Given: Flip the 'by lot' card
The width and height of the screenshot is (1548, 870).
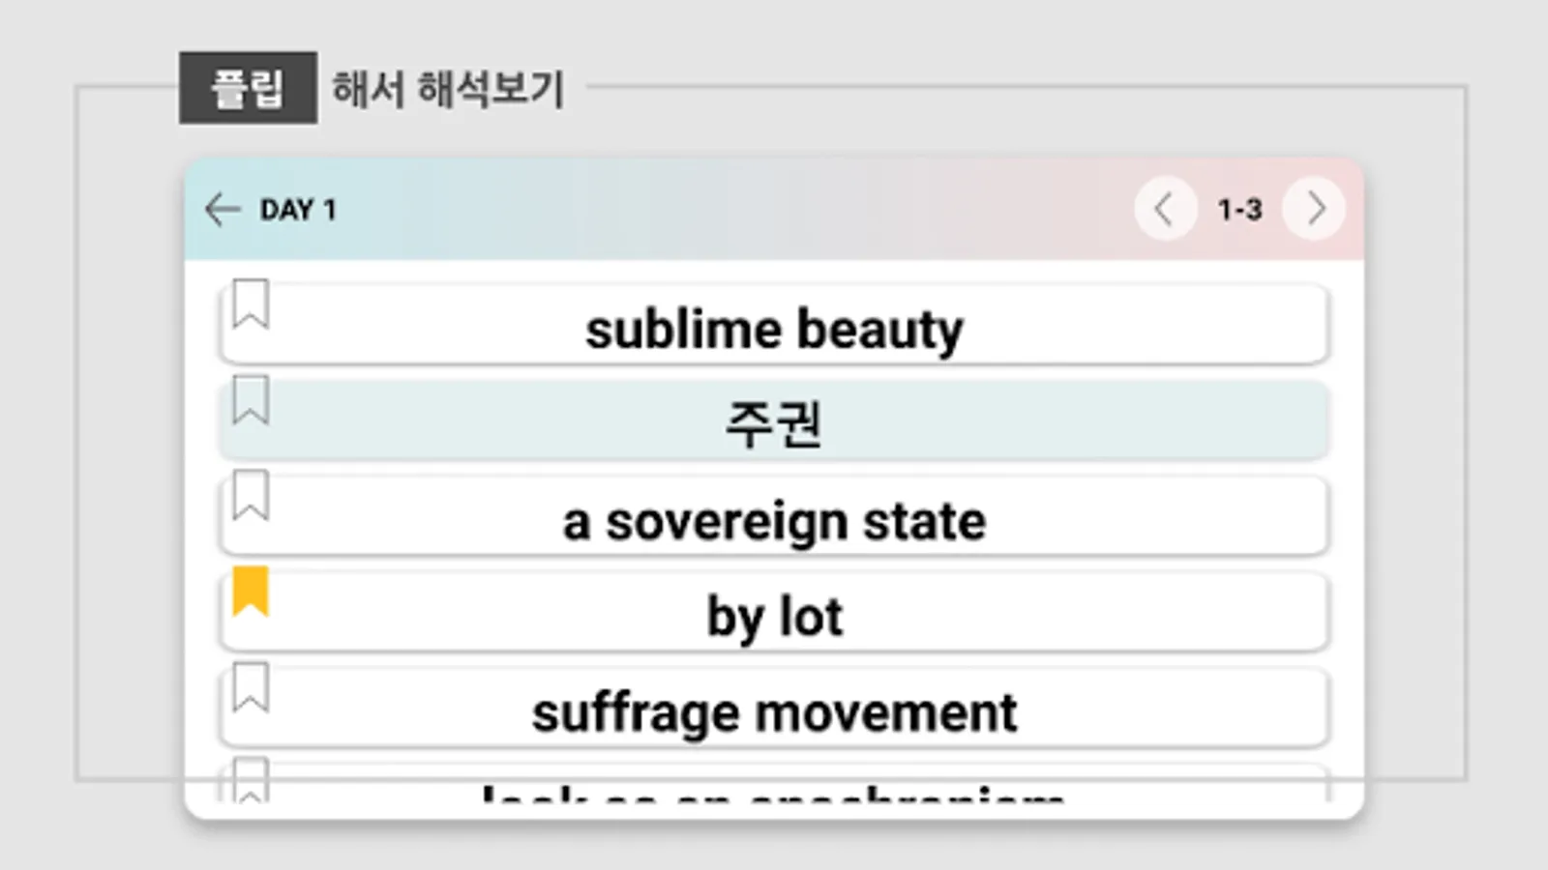Looking at the screenshot, I should [774, 615].
